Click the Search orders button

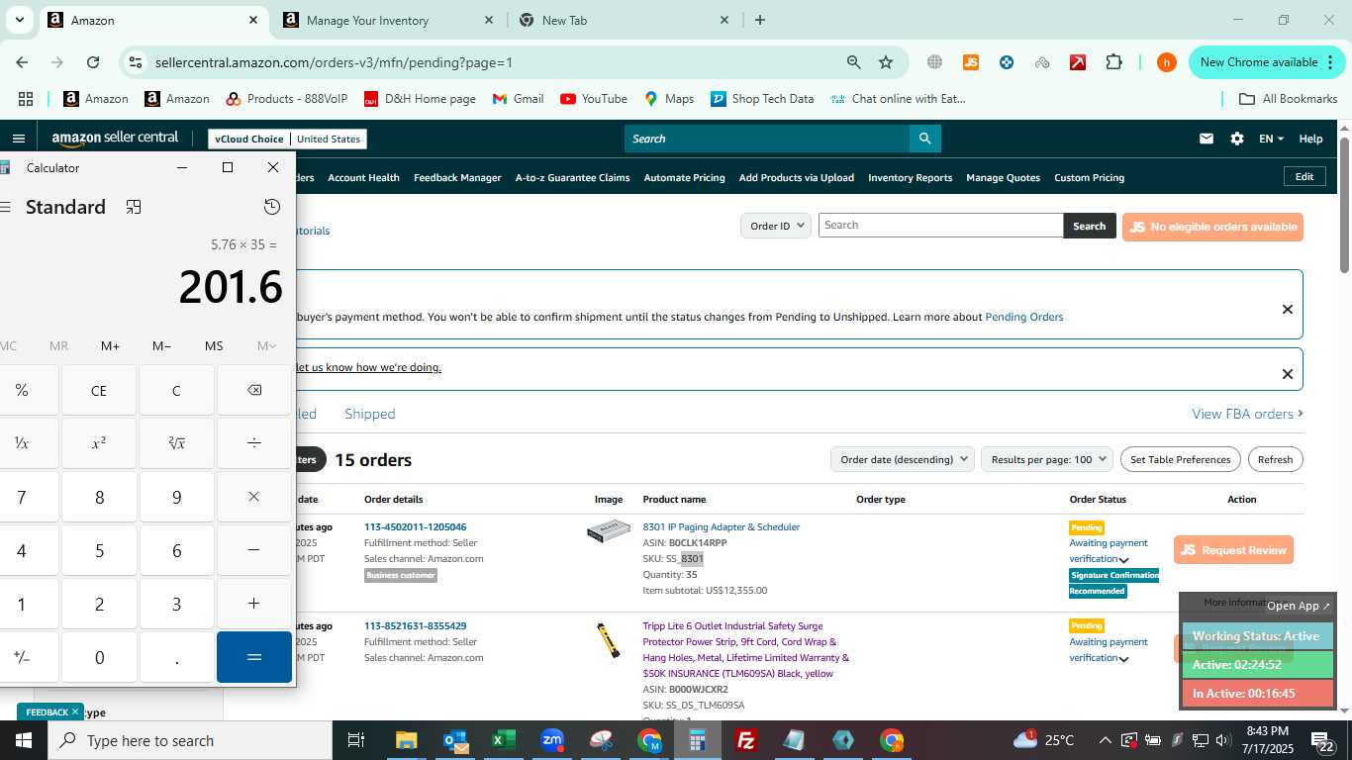1089,226
